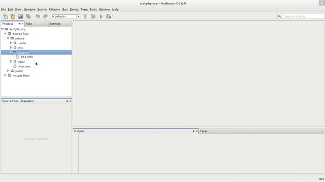Run the main project with green arrow
325x182 pixels.
coord(101,16)
